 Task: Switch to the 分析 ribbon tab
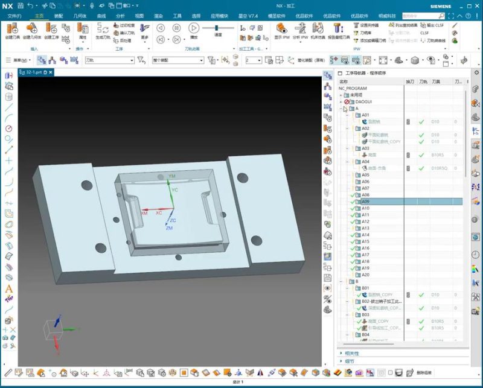(x=120, y=16)
